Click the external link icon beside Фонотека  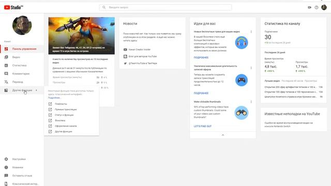point(50,120)
